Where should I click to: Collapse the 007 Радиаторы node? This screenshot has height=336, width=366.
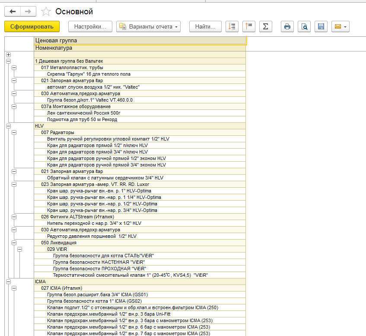(14, 132)
